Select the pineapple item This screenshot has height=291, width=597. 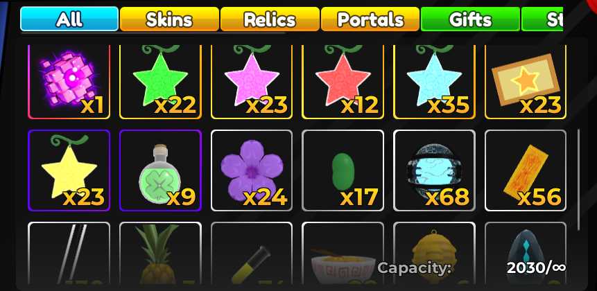pos(160,254)
